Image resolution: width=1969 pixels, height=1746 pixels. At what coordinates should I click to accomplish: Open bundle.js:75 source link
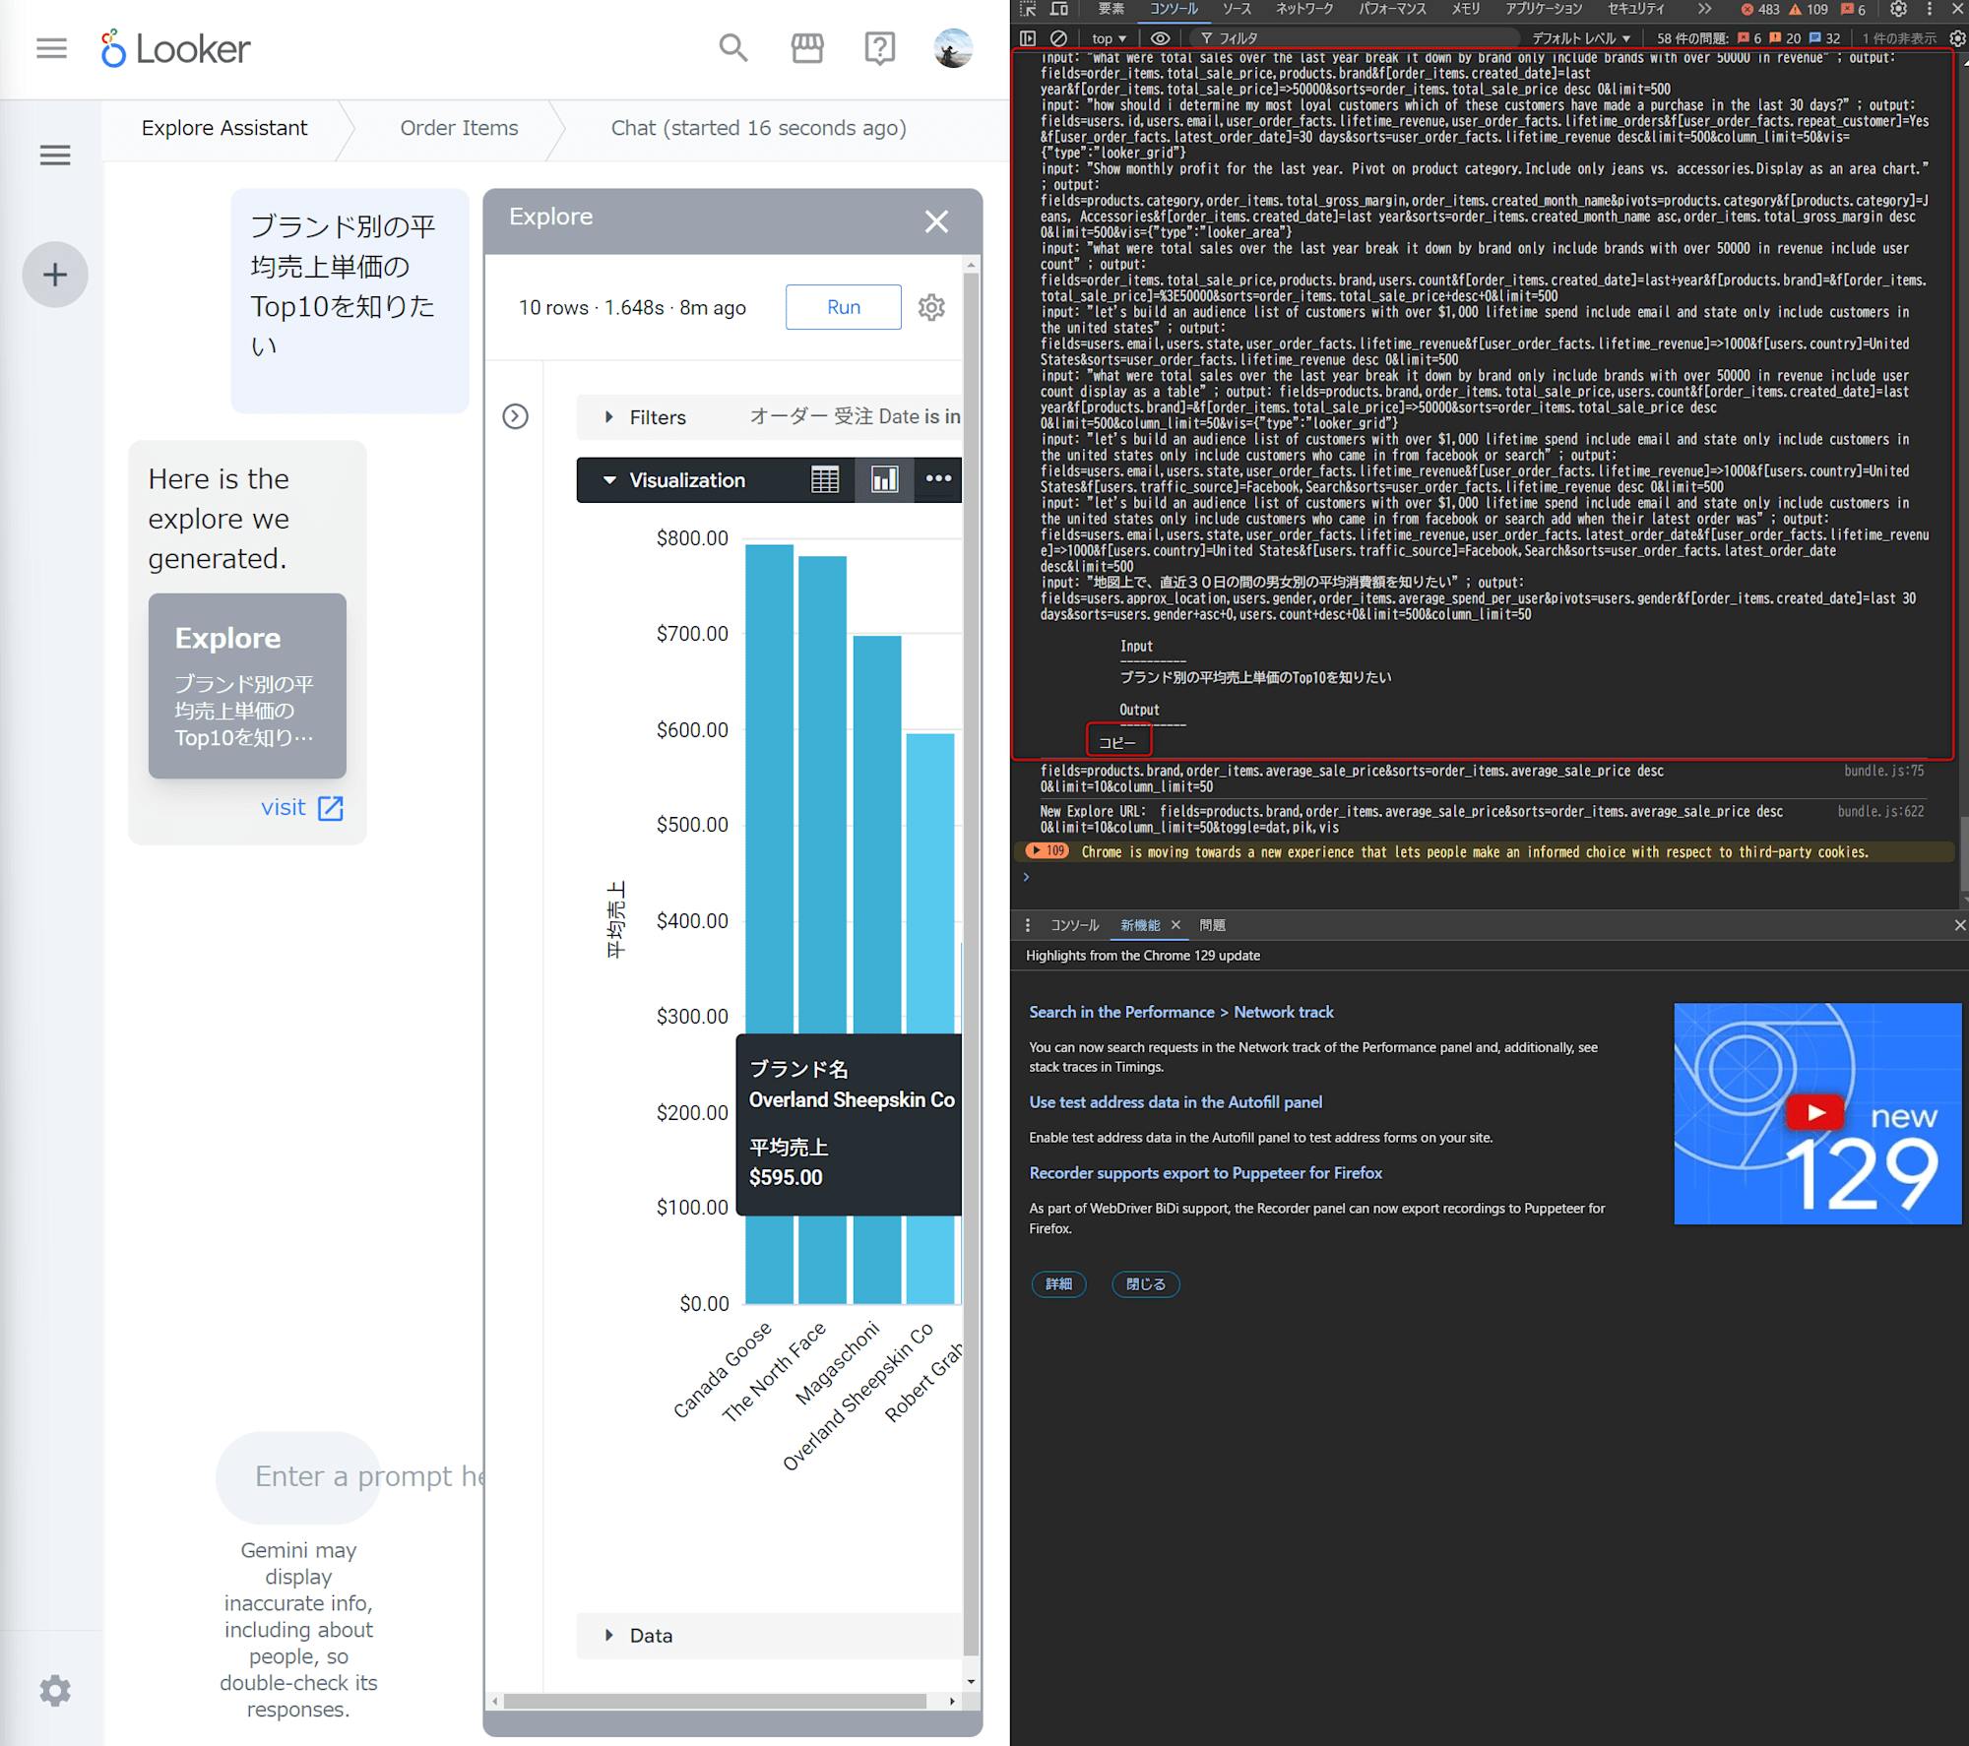(1883, 772)
